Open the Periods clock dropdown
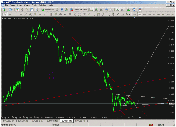176x127 pixels. (135, 10)
